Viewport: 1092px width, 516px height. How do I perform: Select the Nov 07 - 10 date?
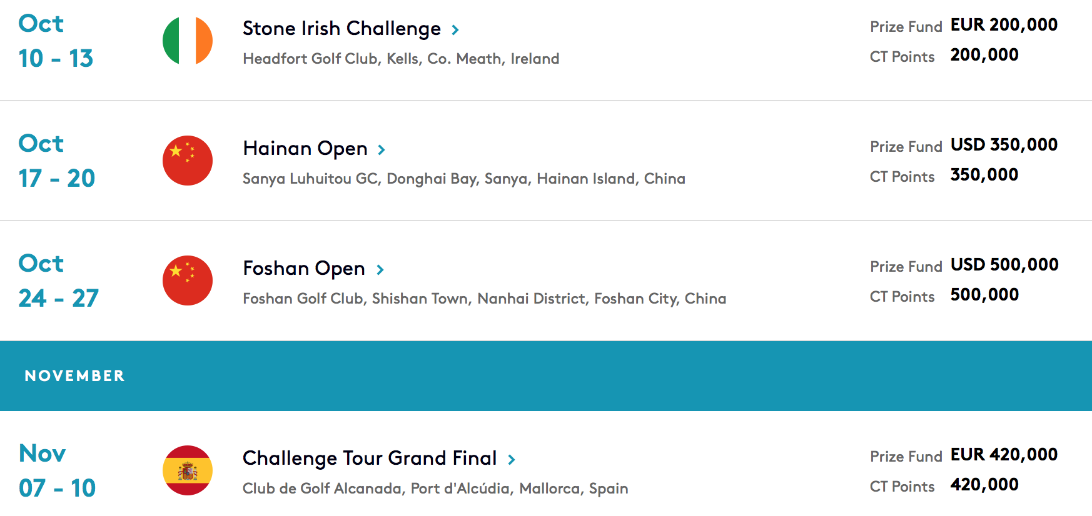point(57,471)
